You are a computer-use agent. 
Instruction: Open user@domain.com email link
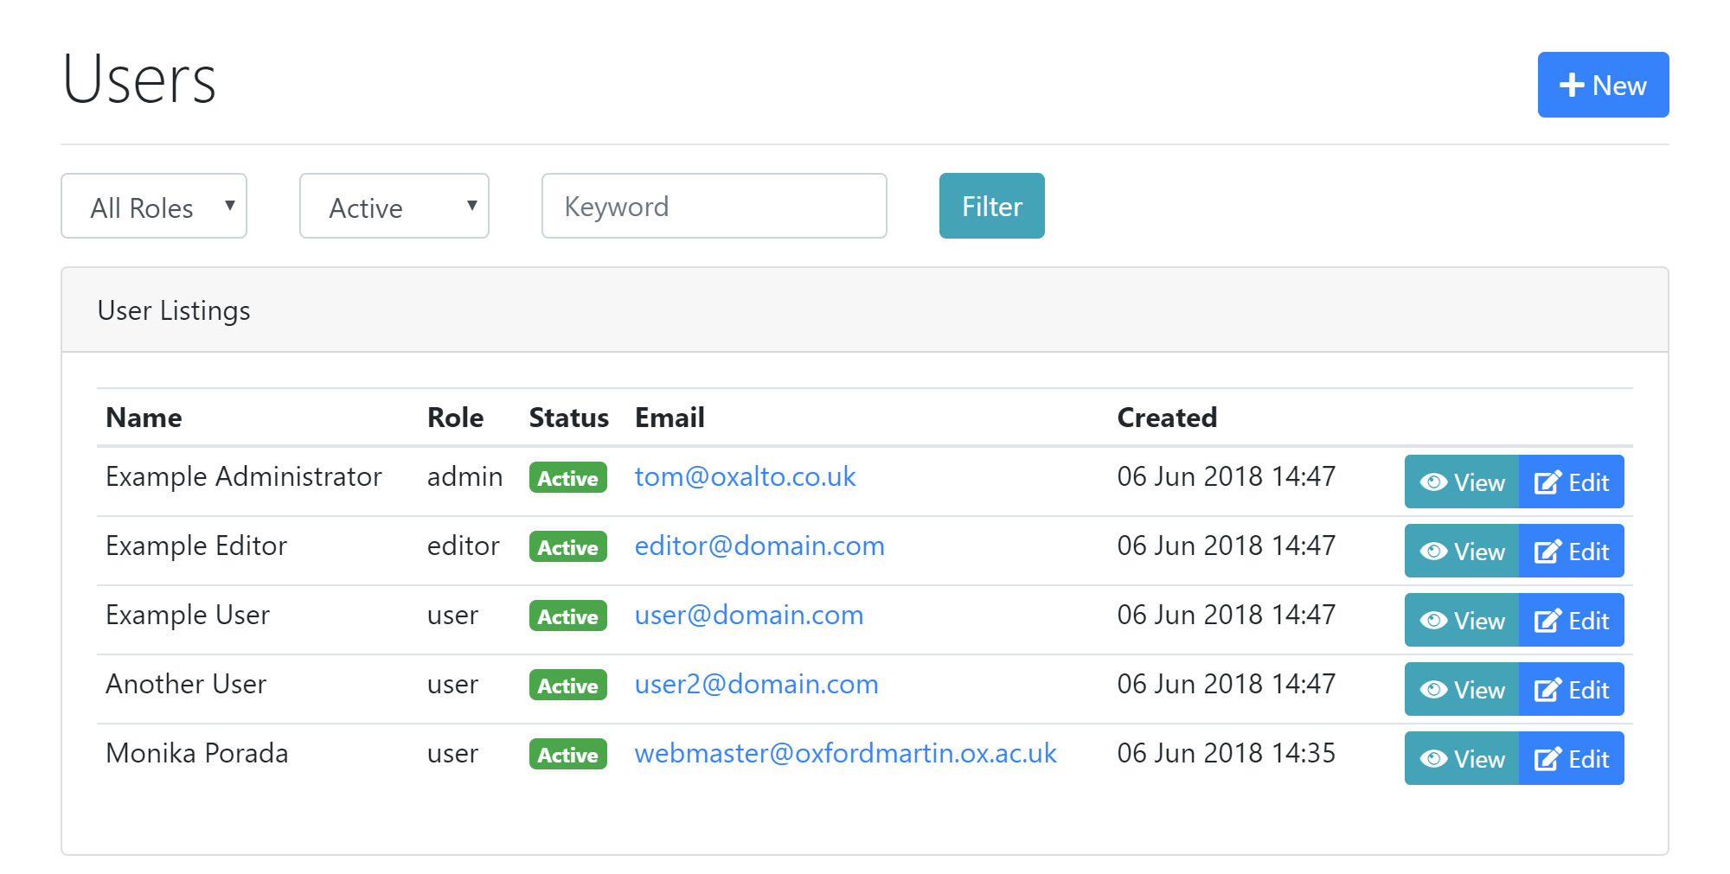pyautogui.click(x=748, y=616)
